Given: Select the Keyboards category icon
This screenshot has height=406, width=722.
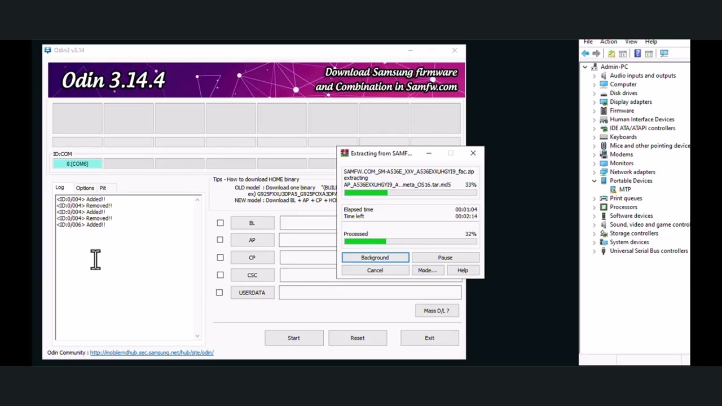Looking at the screenshot, I should tap(604, 137).
